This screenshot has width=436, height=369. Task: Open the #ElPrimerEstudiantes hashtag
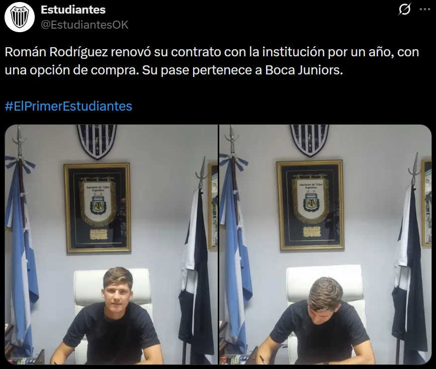coord(68,106)
